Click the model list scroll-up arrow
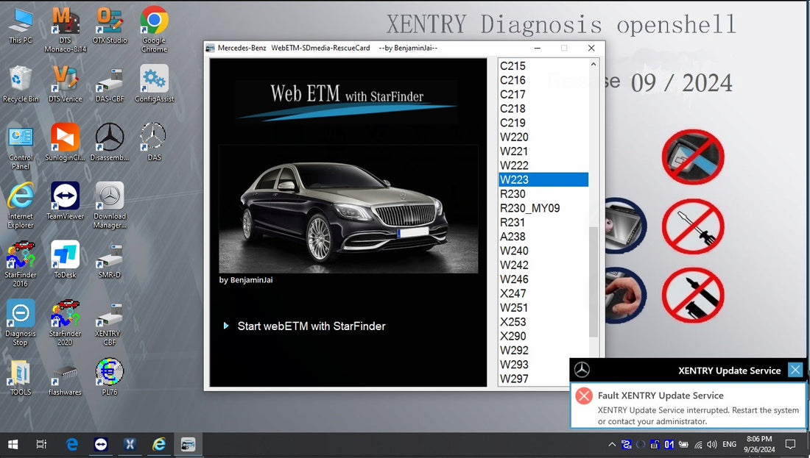The height and width of the screenshot is (458, 810). coord(593,63)
